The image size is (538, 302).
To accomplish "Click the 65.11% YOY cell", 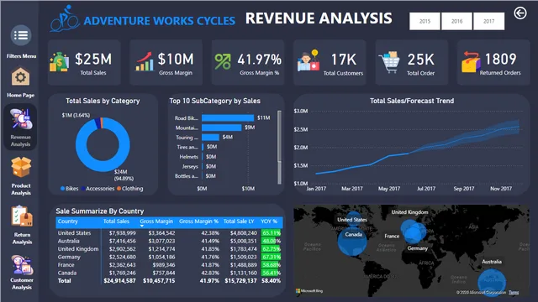I will click(x=271, y=233).
